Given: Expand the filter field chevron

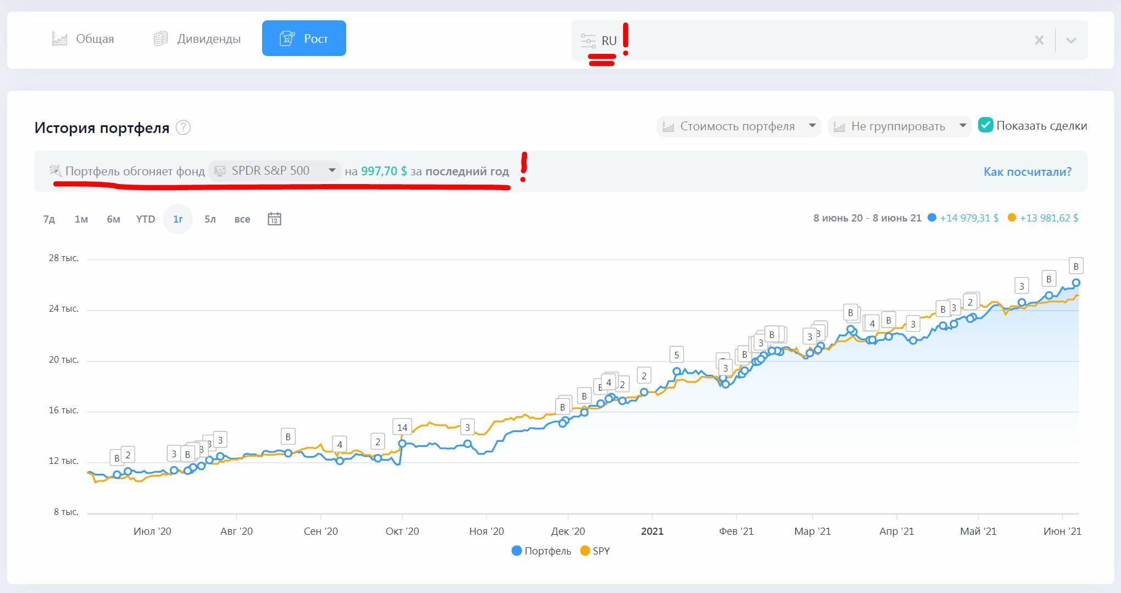Looking at the screenshot, I should coord(1071,40).
